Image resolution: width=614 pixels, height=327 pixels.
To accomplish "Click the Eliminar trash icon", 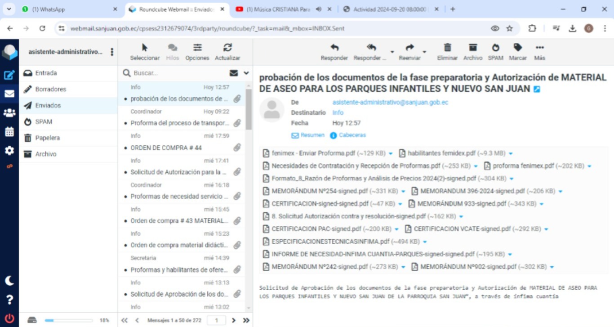I will (447, 48).
